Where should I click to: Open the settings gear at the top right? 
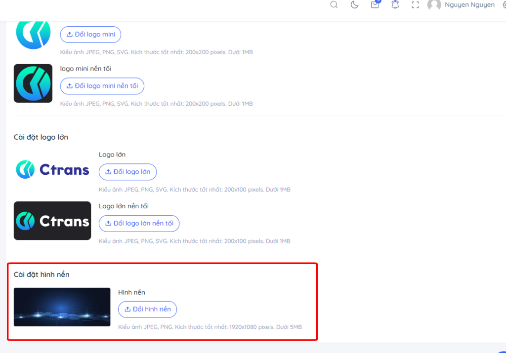click(504, 5)
